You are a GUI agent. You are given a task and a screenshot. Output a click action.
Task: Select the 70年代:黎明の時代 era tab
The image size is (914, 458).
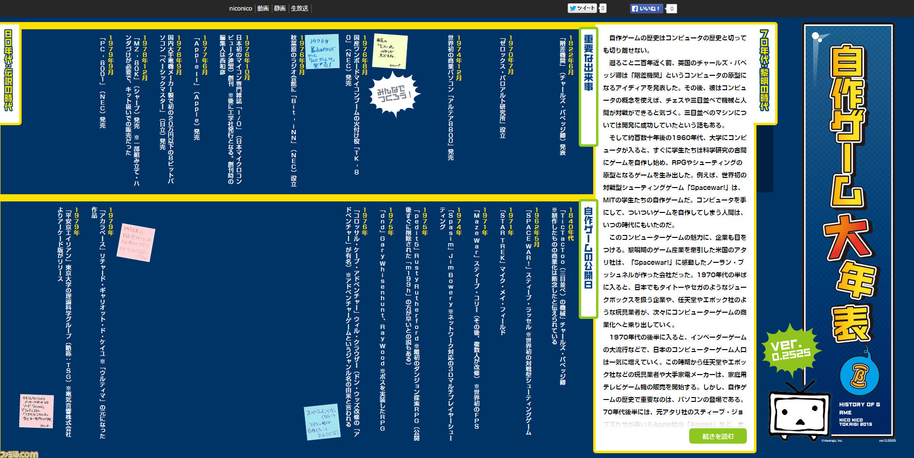[764, 70]
